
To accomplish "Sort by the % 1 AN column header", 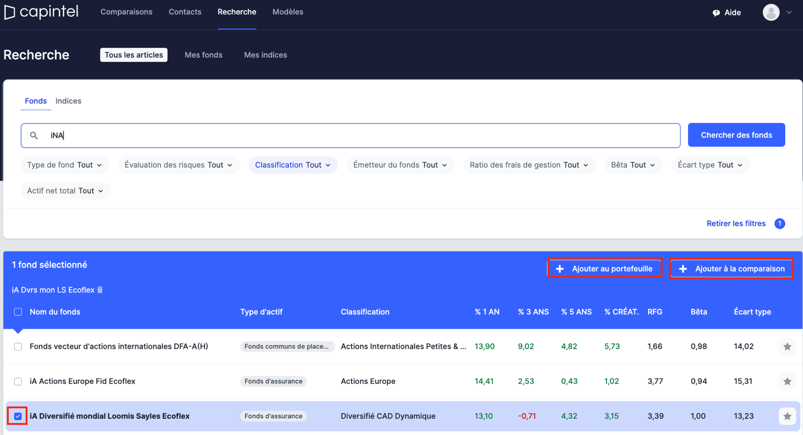I will point(487,312).
